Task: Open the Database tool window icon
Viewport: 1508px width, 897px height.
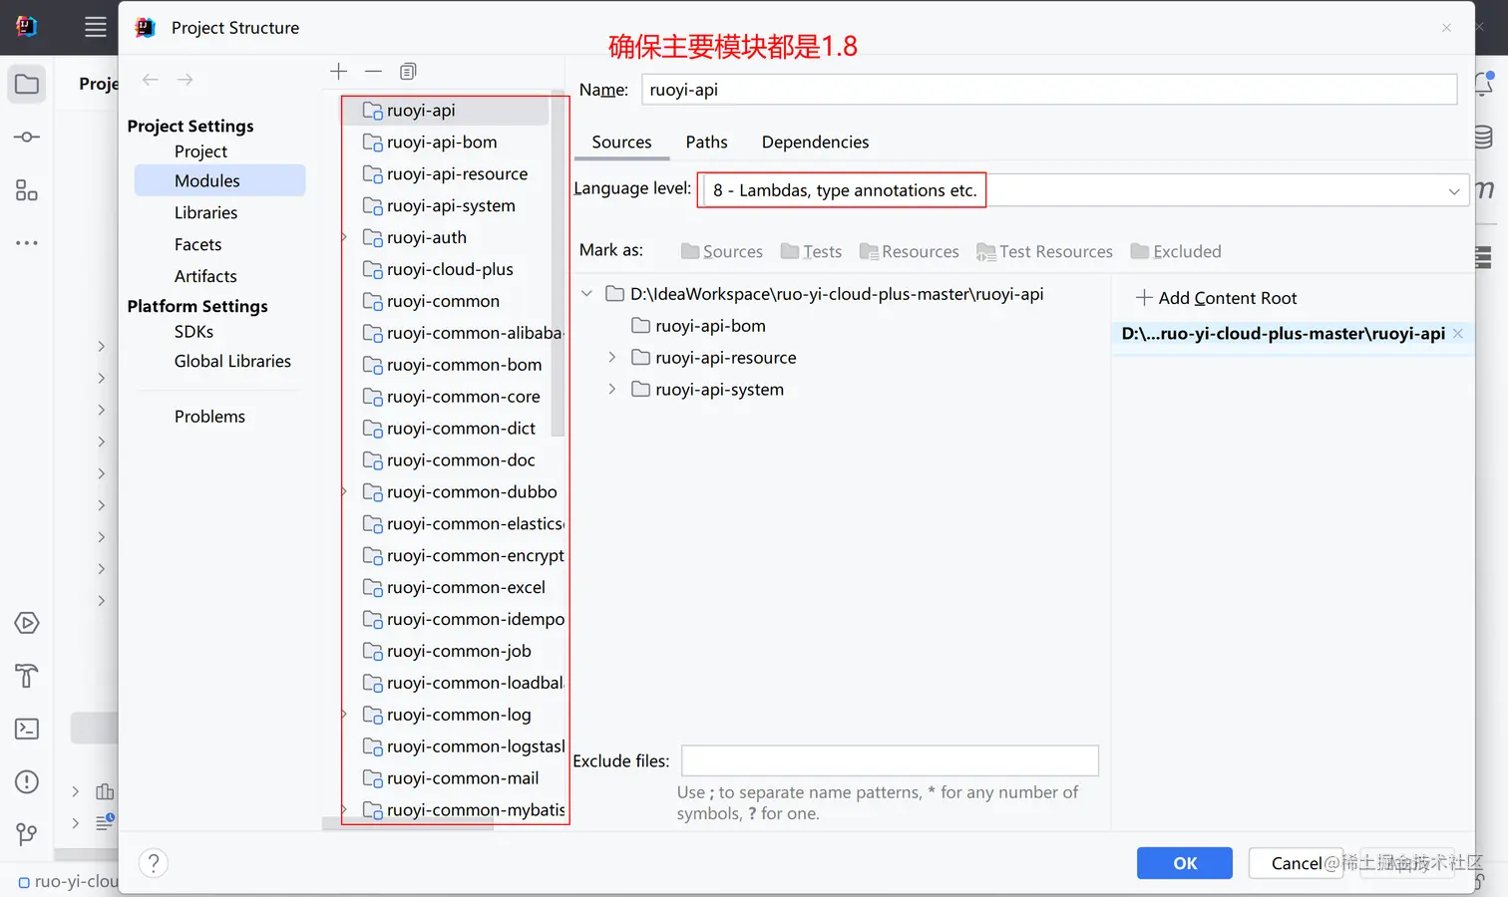Action: [1484, 137]
